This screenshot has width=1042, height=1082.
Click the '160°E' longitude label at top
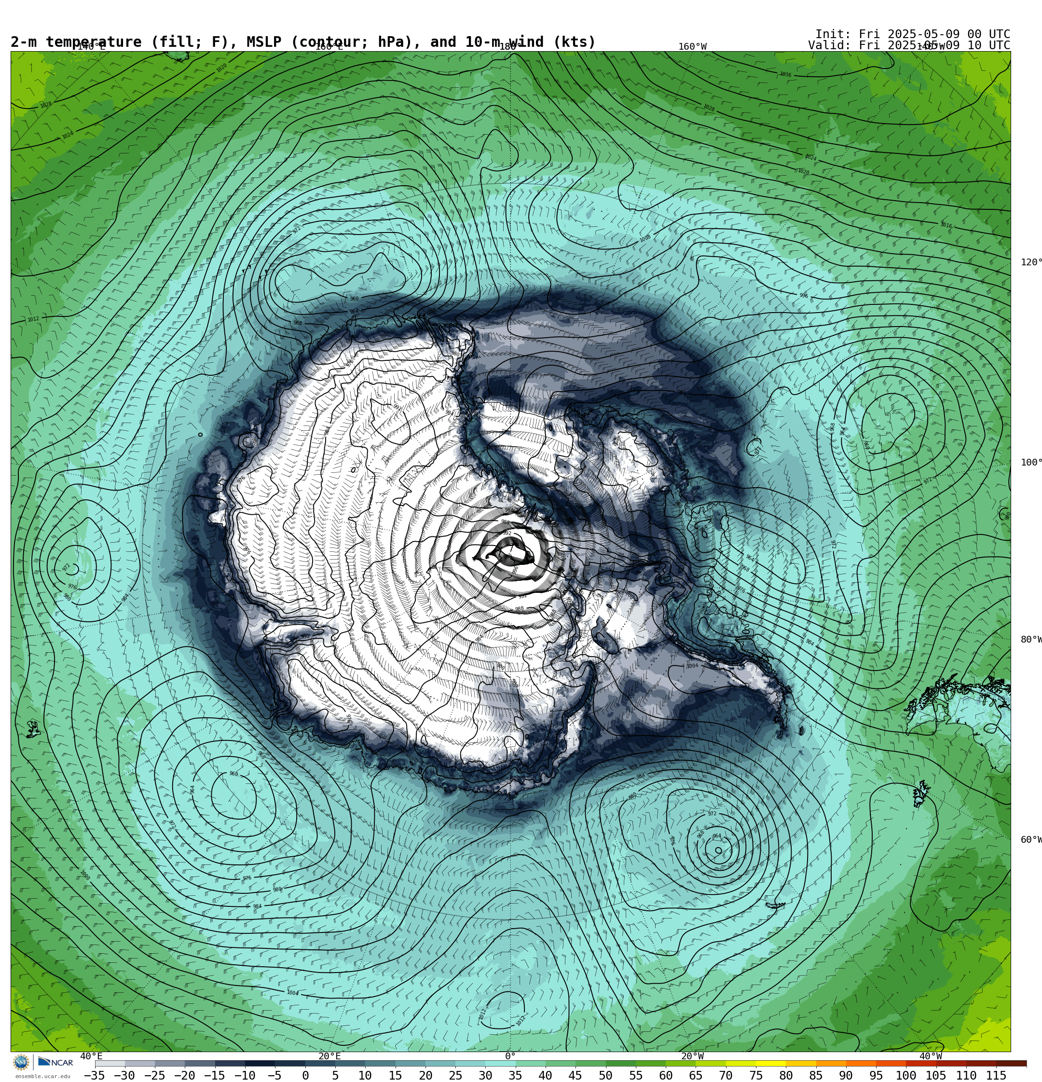click(x=329, y=47)
